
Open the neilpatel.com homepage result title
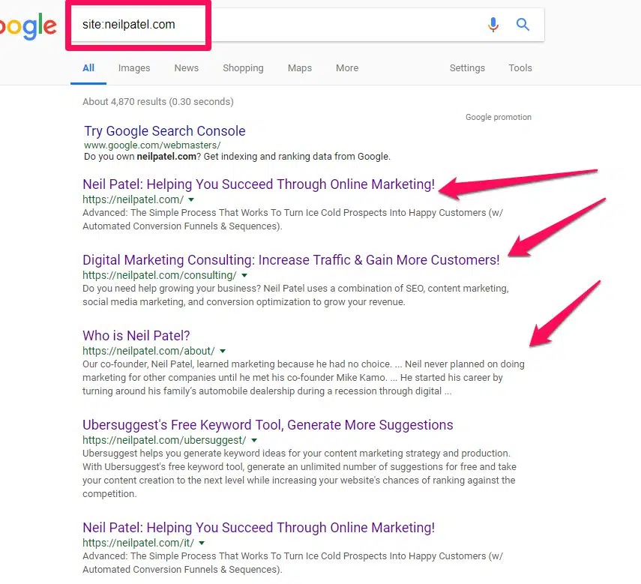(x=259, y=184)
